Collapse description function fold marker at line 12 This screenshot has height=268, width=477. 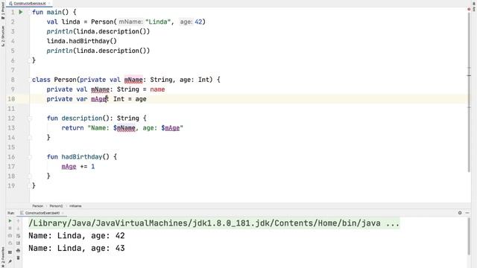coord(30,118)
